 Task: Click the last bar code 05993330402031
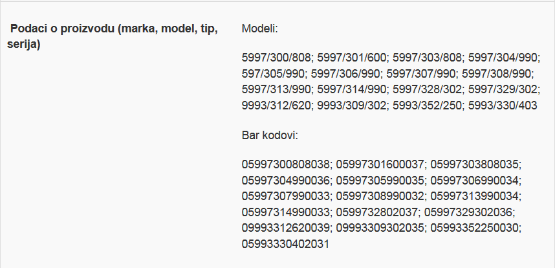coord(285,243)
